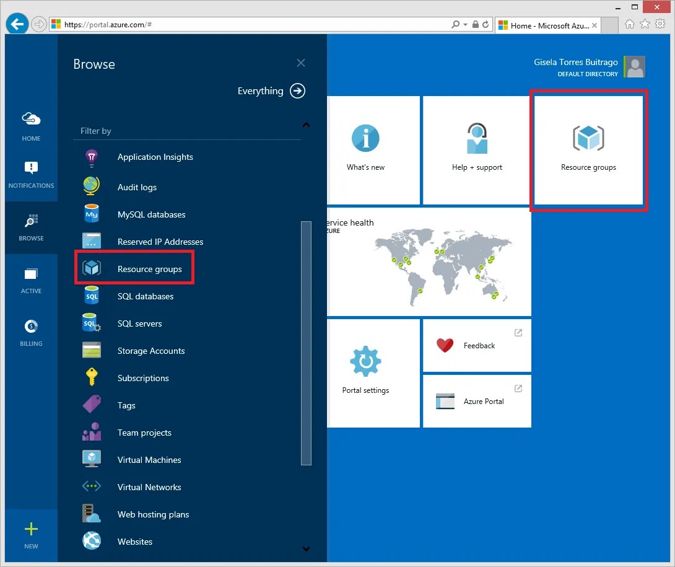Select the SQL databases icon

tap(92, 296)
